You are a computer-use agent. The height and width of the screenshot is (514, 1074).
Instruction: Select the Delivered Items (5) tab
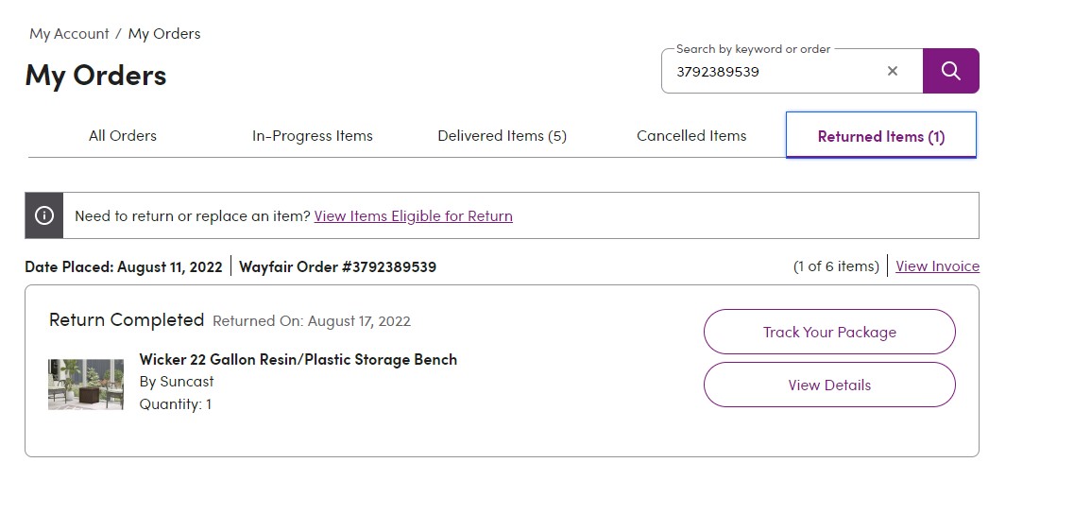[x=503, y=136]
